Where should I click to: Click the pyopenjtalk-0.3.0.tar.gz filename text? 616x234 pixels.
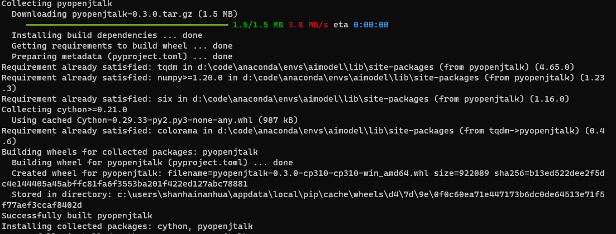tap(132, 14)
